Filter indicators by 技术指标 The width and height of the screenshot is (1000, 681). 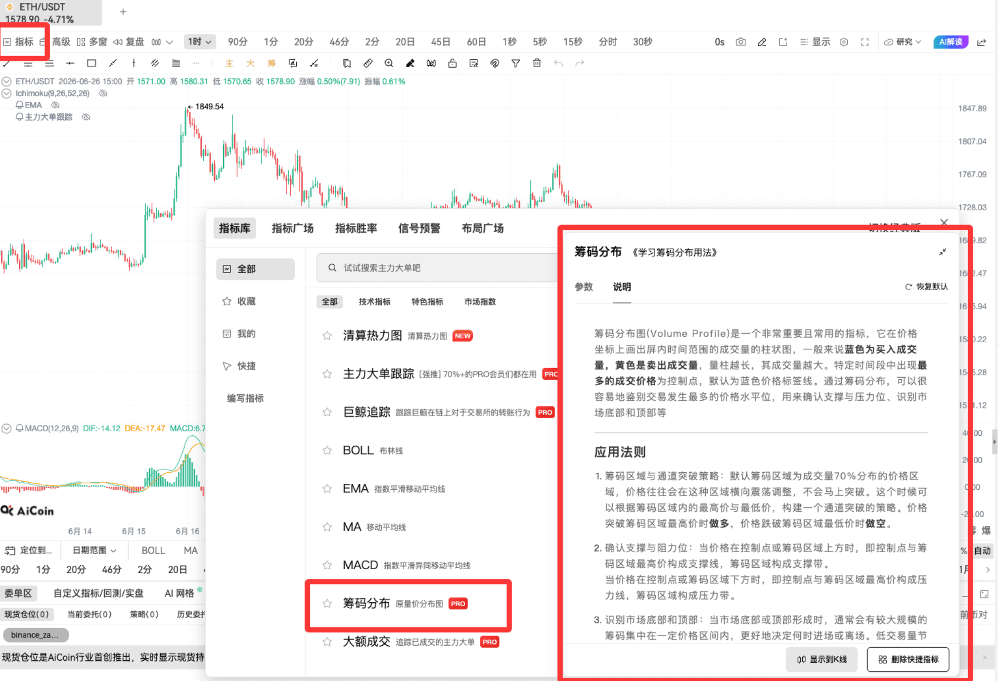pyautogui.click(x=375, y=302)
